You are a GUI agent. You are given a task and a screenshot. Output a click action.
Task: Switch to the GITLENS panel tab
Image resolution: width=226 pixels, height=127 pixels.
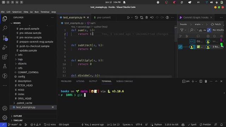(80, 81)
